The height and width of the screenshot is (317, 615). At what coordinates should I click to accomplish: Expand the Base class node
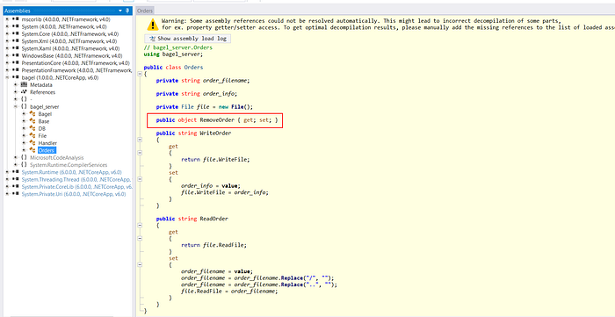pos(24,121)
